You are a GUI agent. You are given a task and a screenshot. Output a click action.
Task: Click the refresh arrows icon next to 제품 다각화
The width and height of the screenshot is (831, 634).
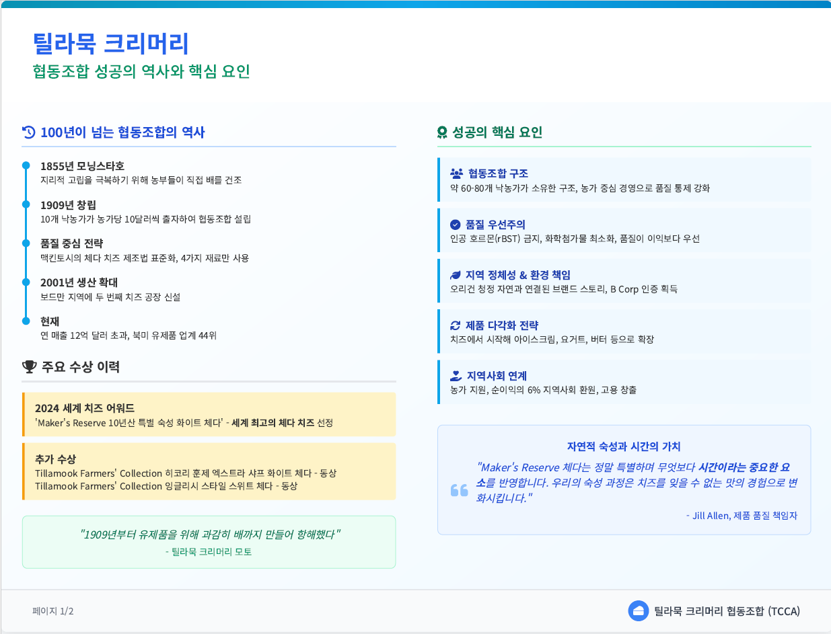click(x=456, y=325)
